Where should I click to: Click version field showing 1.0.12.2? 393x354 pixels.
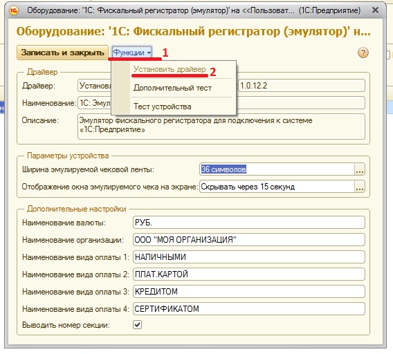click(302, 86)
